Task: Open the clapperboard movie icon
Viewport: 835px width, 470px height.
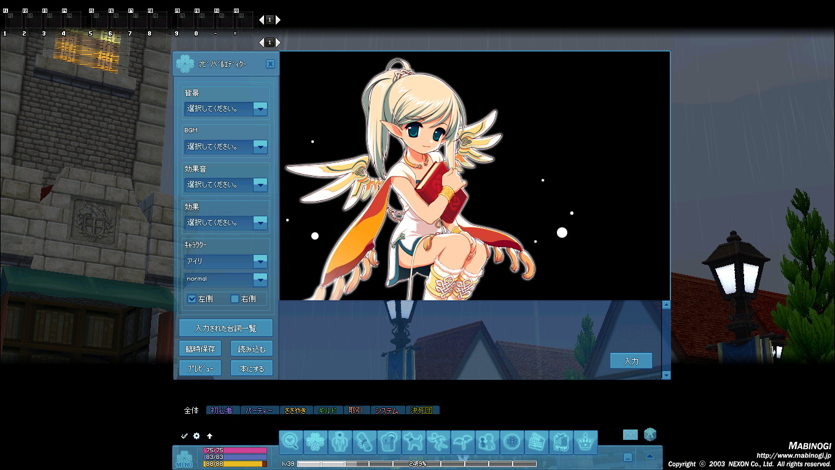Action: (537, 442)
